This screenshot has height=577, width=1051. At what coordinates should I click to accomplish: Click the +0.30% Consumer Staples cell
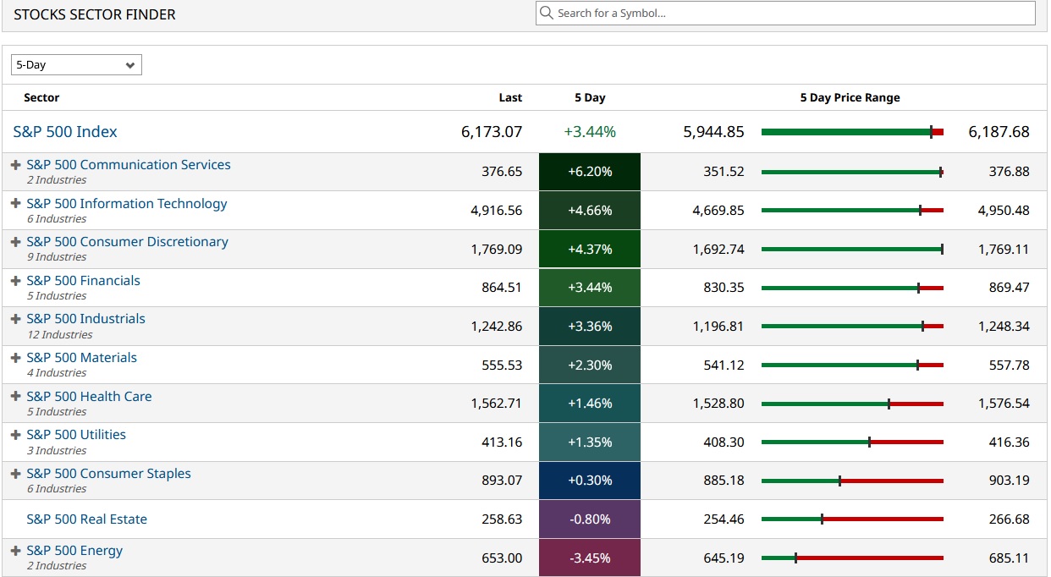[x=590, y=481]
